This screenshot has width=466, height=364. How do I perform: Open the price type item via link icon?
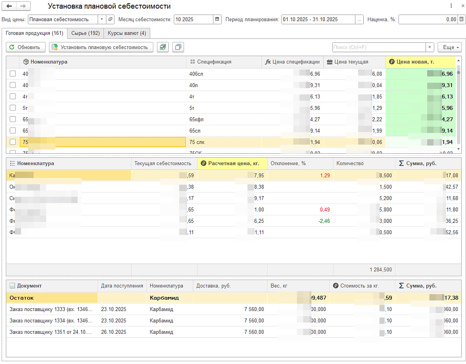point(110,19)
